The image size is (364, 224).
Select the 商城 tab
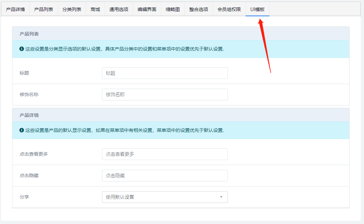95,9
